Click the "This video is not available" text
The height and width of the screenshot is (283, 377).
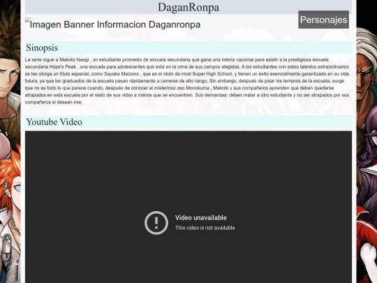205,228
